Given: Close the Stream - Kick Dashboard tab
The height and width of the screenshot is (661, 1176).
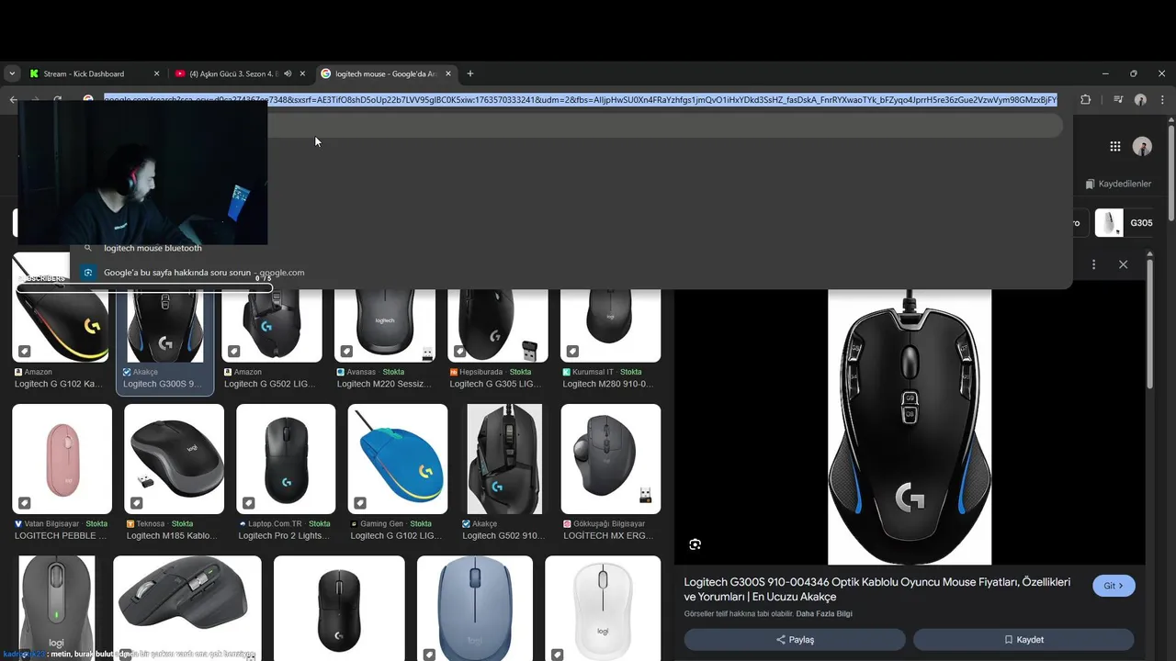Looking at the screenshot, I should point(156,73).
